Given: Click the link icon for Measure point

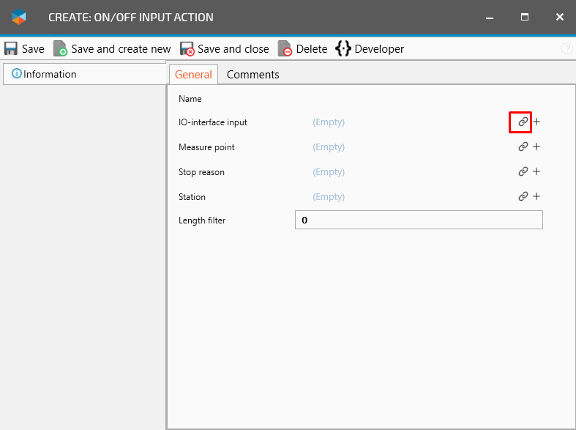Looking at the screenshot, I should tap(523, 147).
